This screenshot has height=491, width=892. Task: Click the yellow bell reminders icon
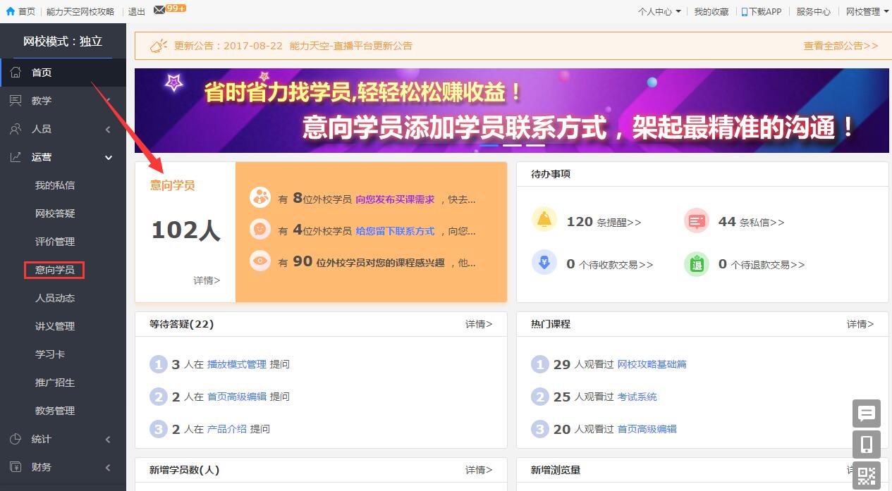544,220
